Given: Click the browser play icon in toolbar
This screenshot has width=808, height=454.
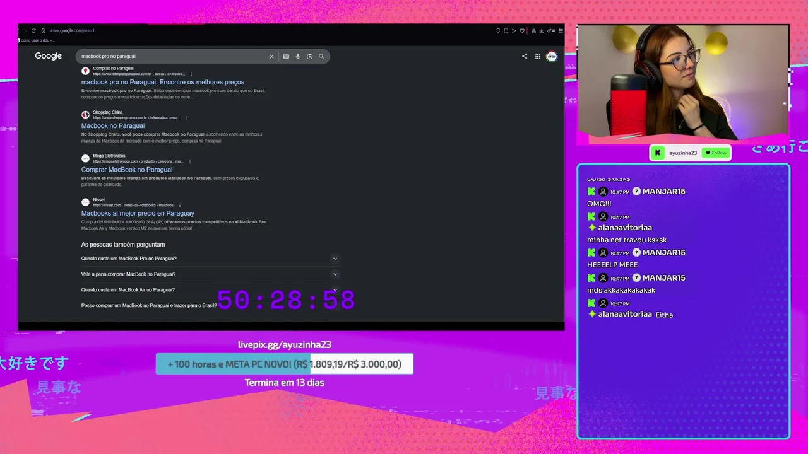Looking at the screenshot, I should click(x=514, y=30).
